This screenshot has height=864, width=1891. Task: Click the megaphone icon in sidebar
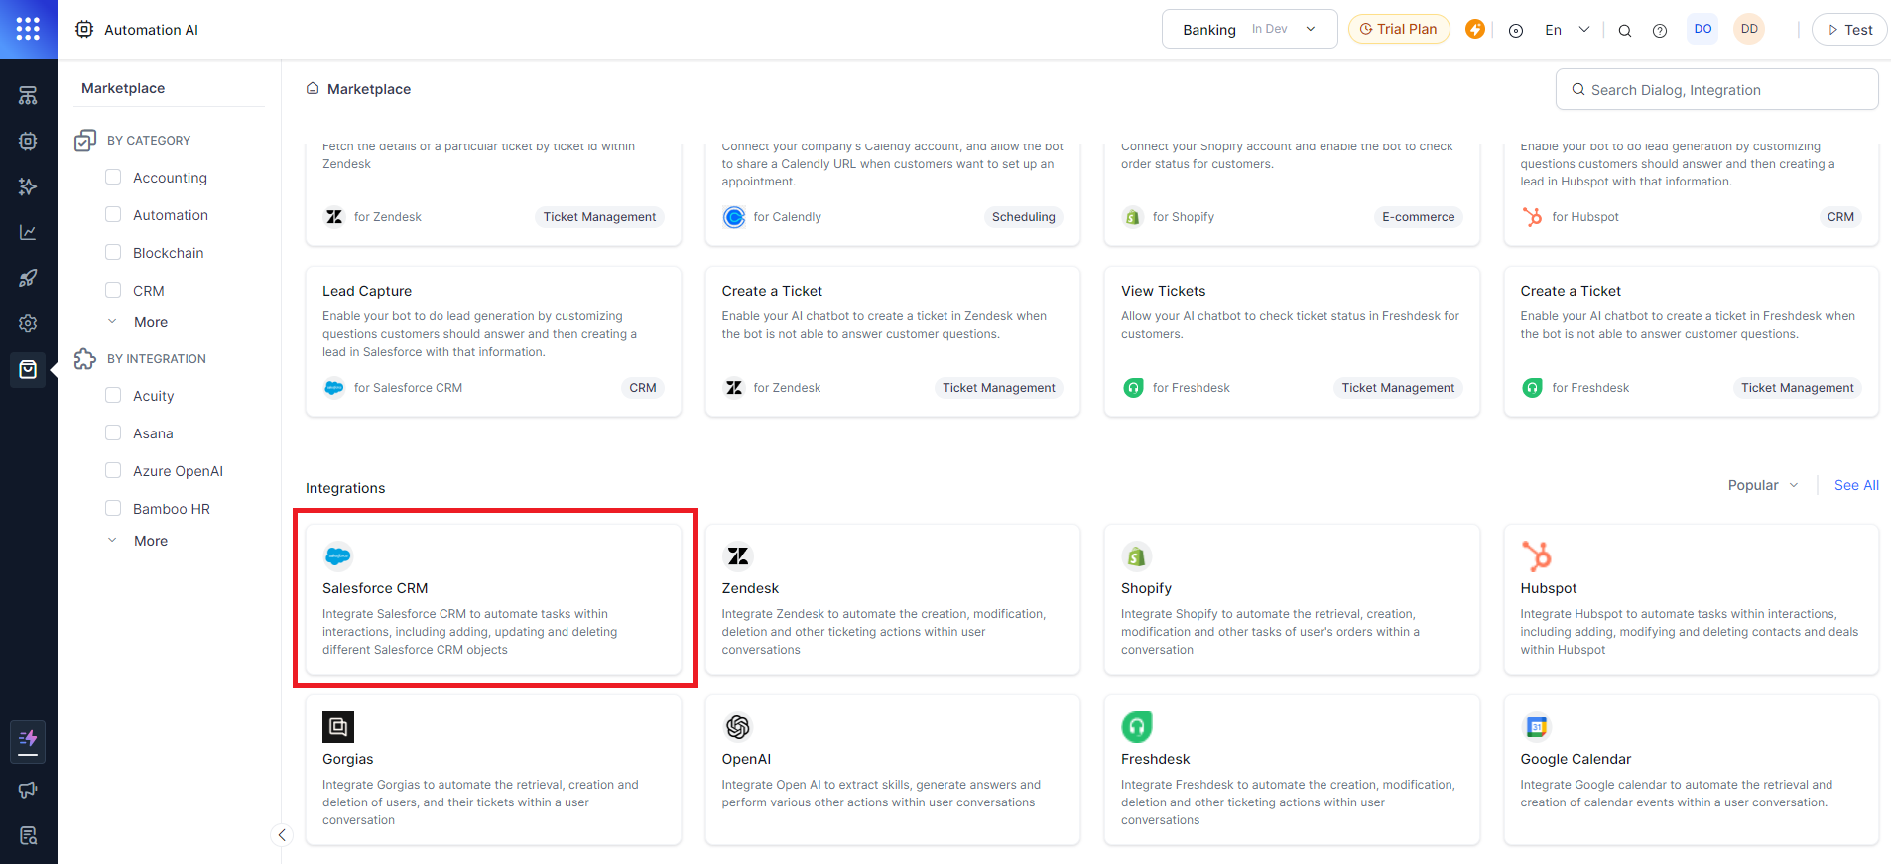(x=28, y=790)
